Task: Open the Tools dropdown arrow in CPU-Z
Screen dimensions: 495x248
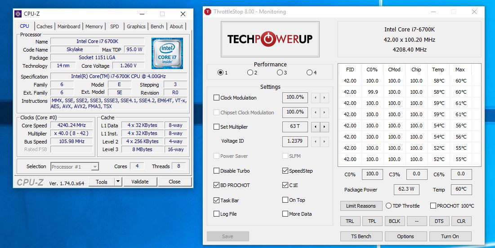Action: coord(118,182)
